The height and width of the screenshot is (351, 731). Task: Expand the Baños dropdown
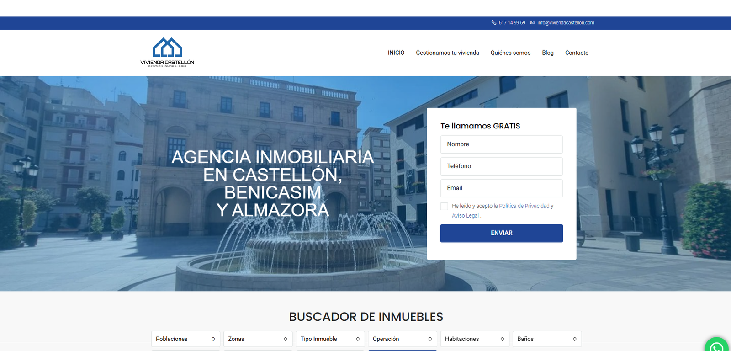pos(546,339)
